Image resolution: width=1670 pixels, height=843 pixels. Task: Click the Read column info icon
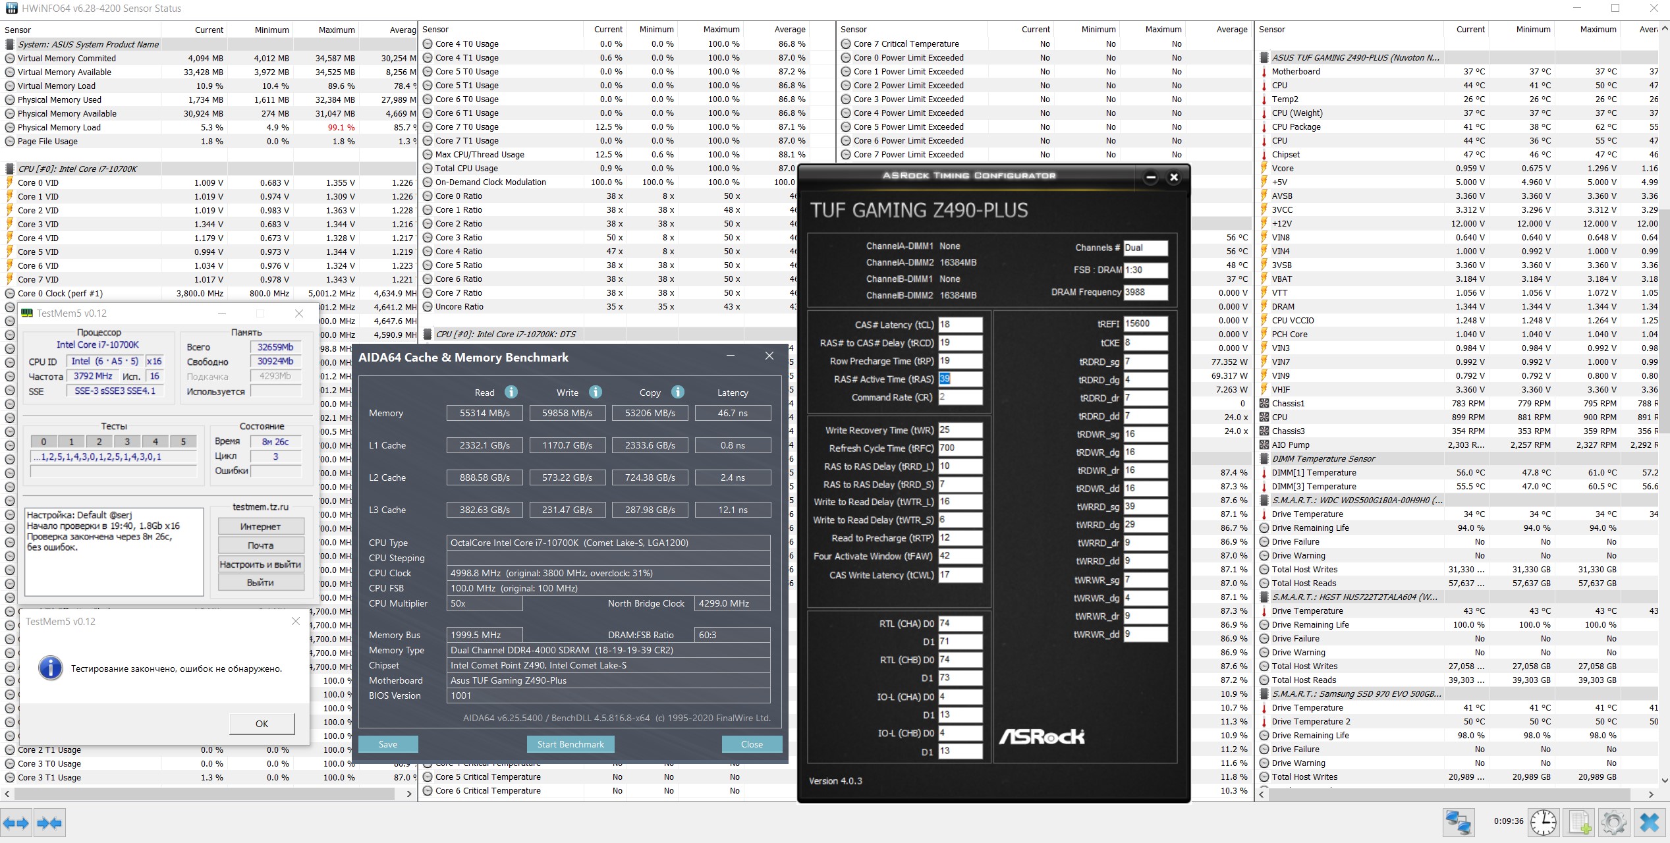pos(511,392)
